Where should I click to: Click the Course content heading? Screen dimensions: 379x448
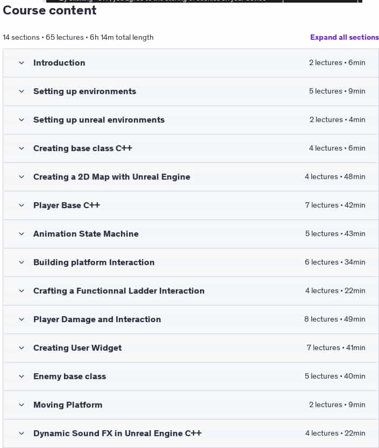(x=49, y=11)
